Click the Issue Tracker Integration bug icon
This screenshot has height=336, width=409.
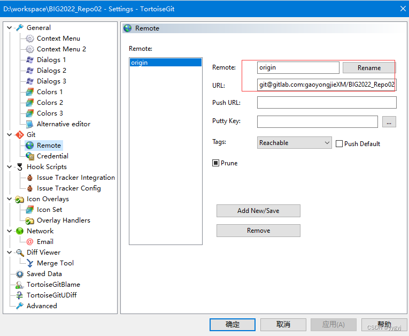(30, 178)
